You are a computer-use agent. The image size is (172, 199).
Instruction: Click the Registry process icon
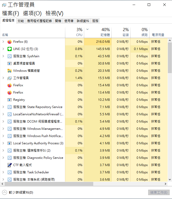click(10, 100)
